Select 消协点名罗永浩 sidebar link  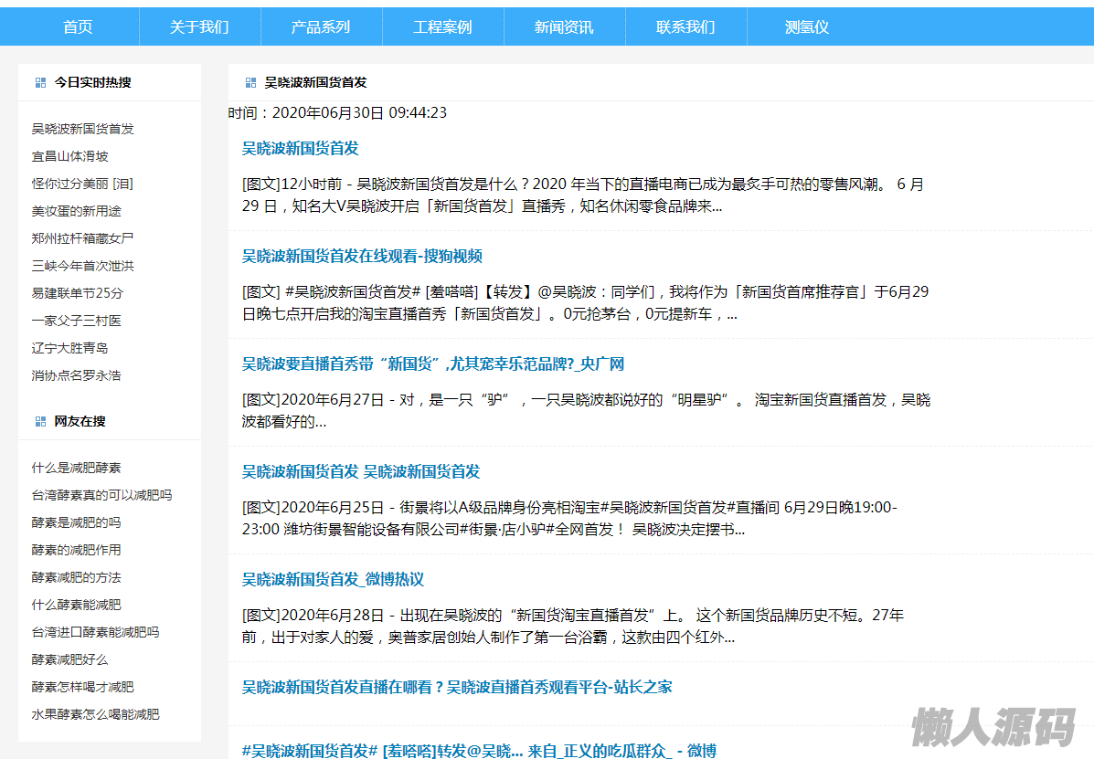point(76,375)
